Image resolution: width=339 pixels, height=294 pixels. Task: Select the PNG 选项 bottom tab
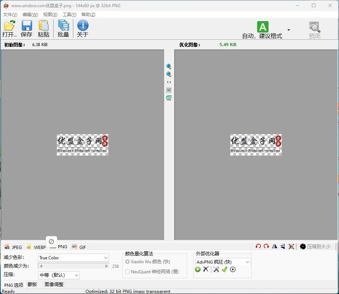pyautogui.click(x=14, y=285)
